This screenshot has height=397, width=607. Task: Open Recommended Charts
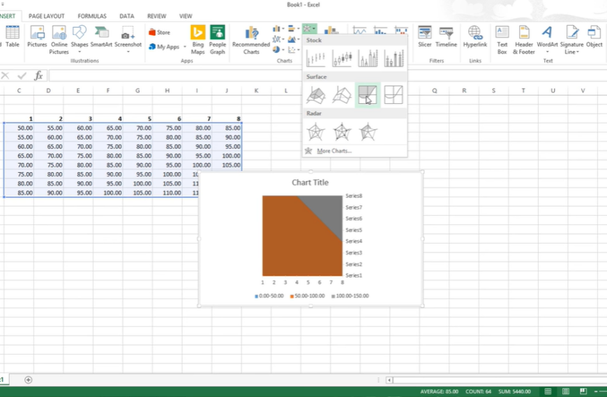click(x=251, y=40)
